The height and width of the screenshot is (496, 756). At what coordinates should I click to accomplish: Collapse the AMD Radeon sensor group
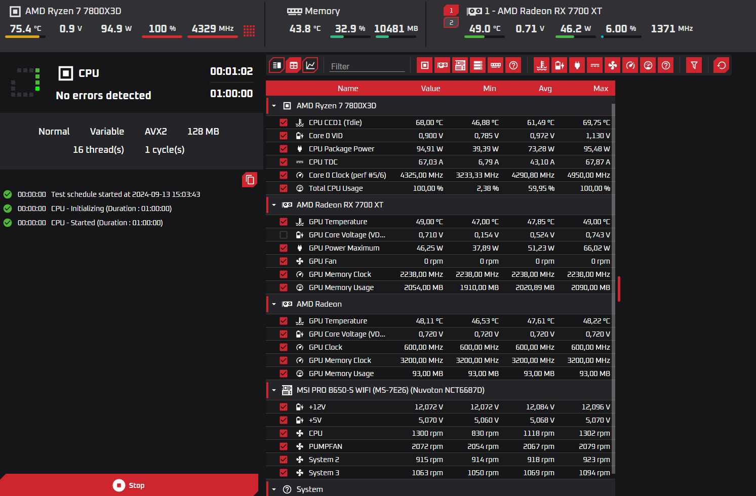tap(274, 304)
